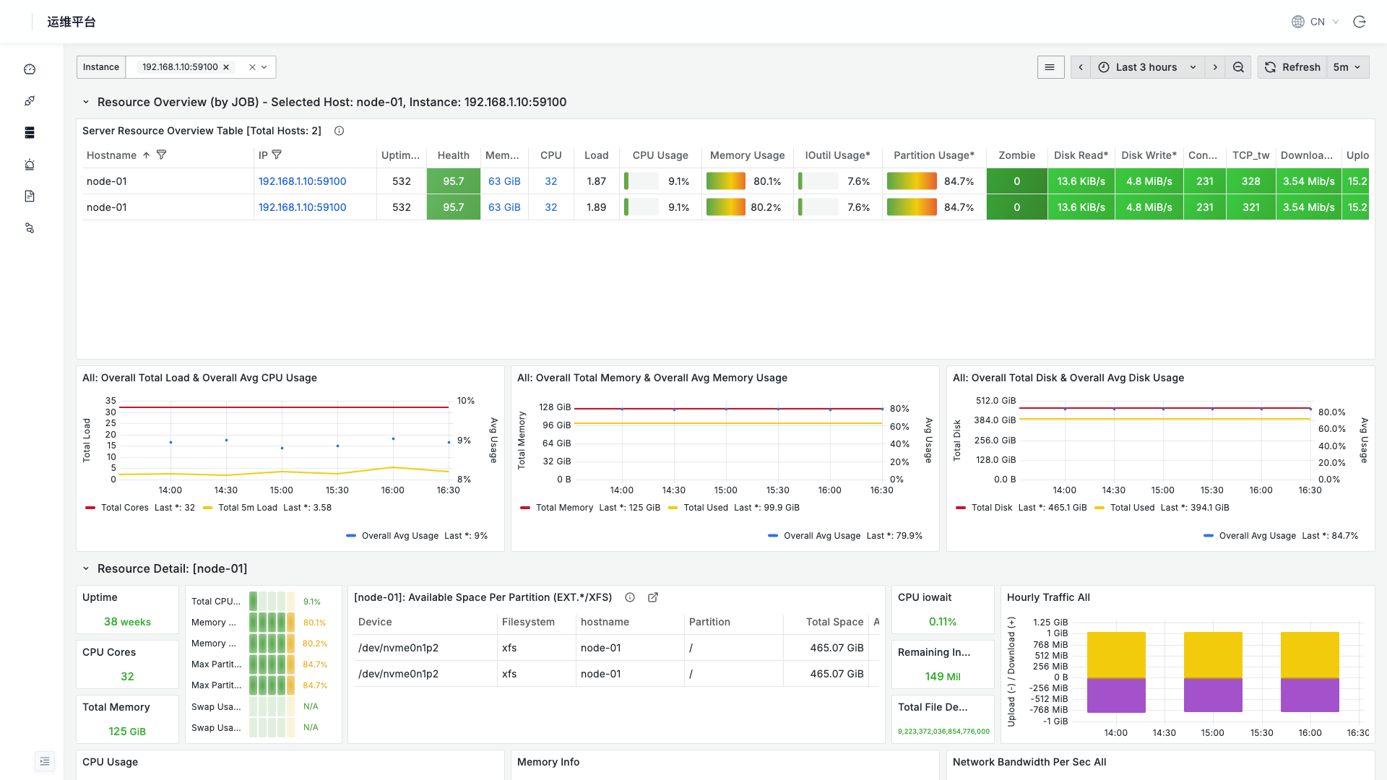This screenshot has width=1387, height=780.
Task: Click the 38 weeks Uptime stat
Action: pyautogui.click(x=127, y=622)
